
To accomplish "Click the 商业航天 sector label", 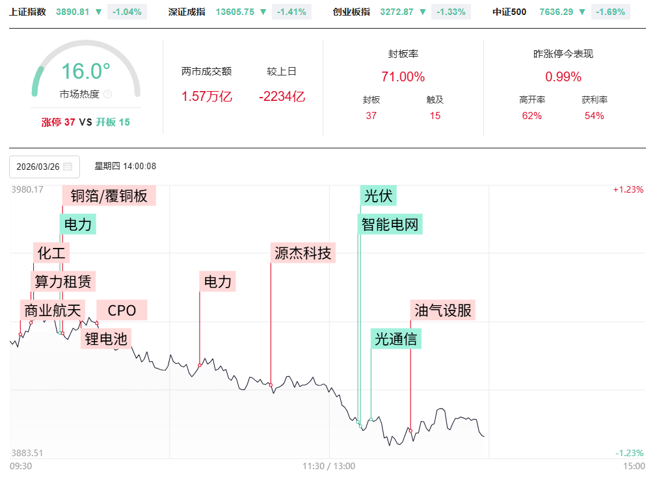I will point(52,310).
